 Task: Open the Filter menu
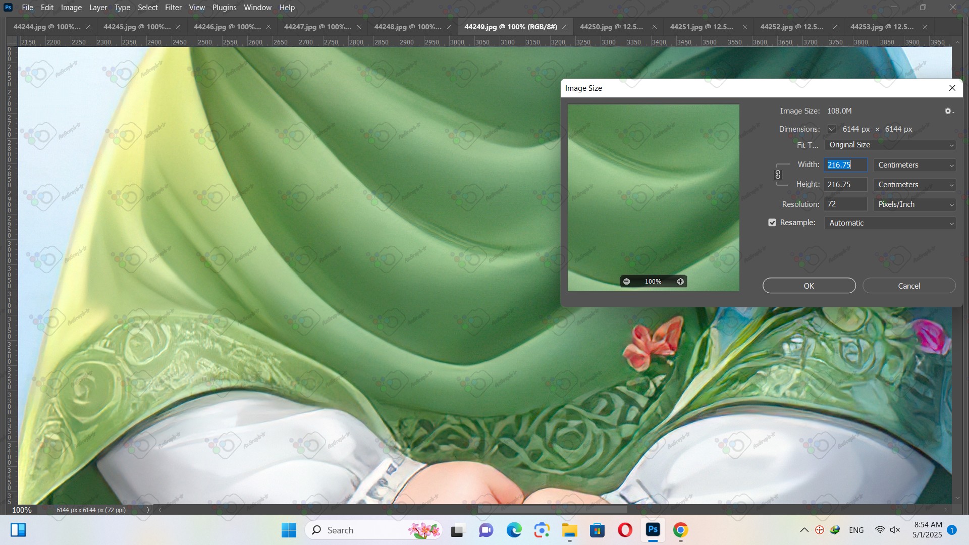(173, 8)
